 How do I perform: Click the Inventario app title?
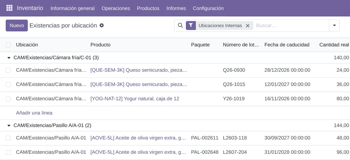tap(30, 8)
